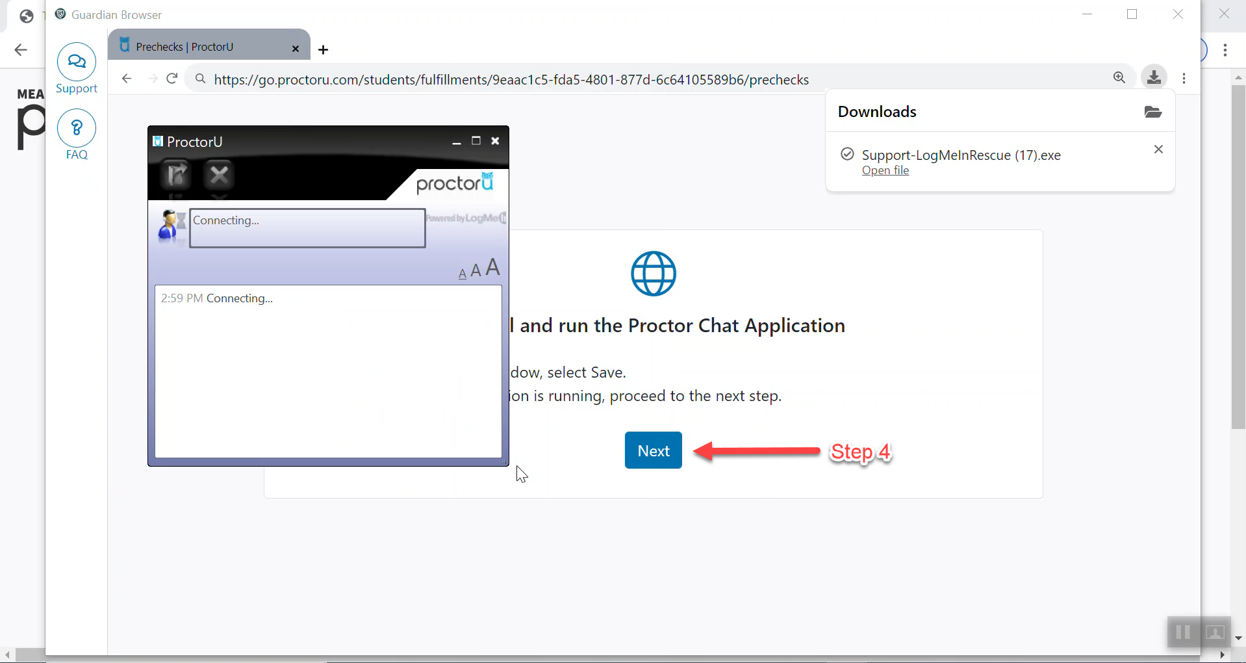
Task: Click the chat message input box
Action: [x=307, y=228]
